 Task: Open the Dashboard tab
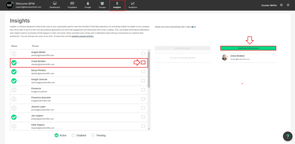55,5
